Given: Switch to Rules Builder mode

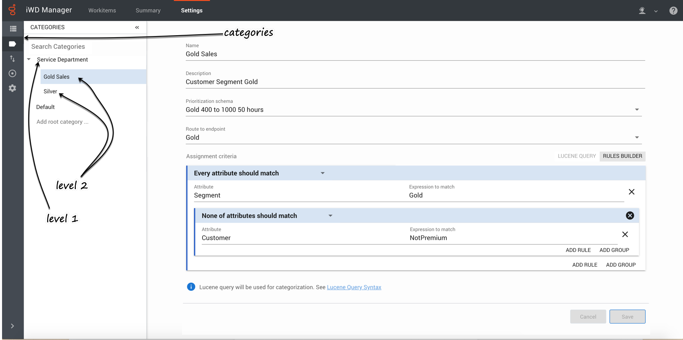Looking at the screenshot, I should [x=622, y=156].
